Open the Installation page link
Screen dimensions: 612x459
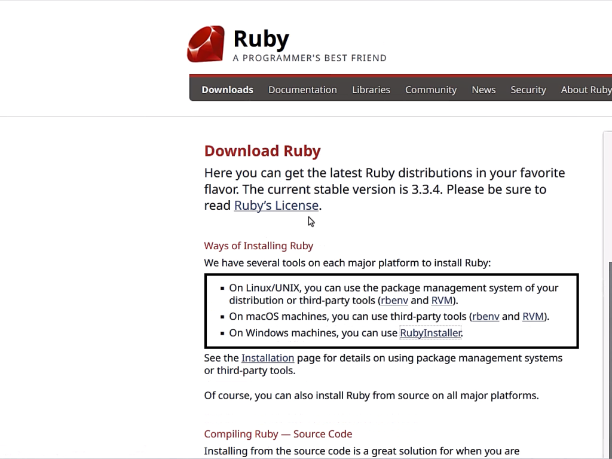point(268,358)
